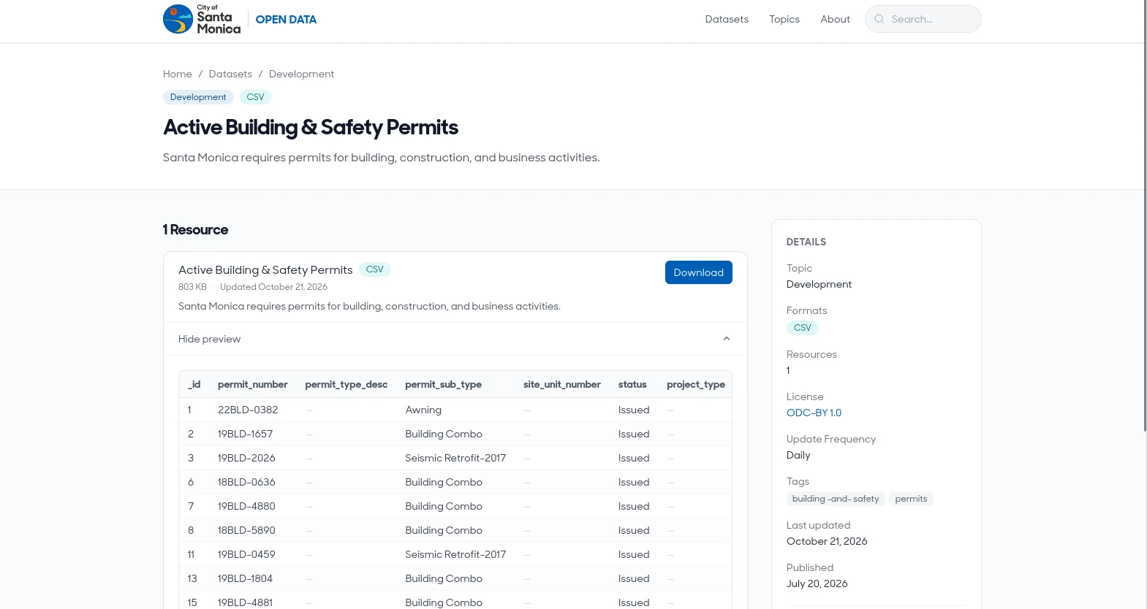Focus the Search input field
The height and width of the screenshot is (609, 1147).
(x=923, y=19)
